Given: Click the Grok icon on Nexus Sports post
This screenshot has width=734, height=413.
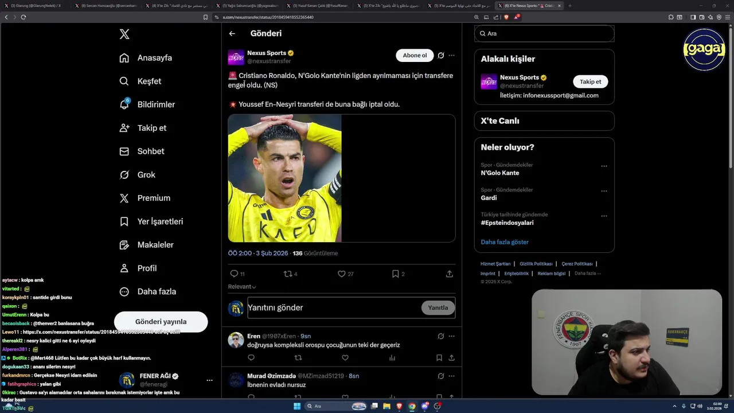Looking at the screenshot, I should pos(440,56).
